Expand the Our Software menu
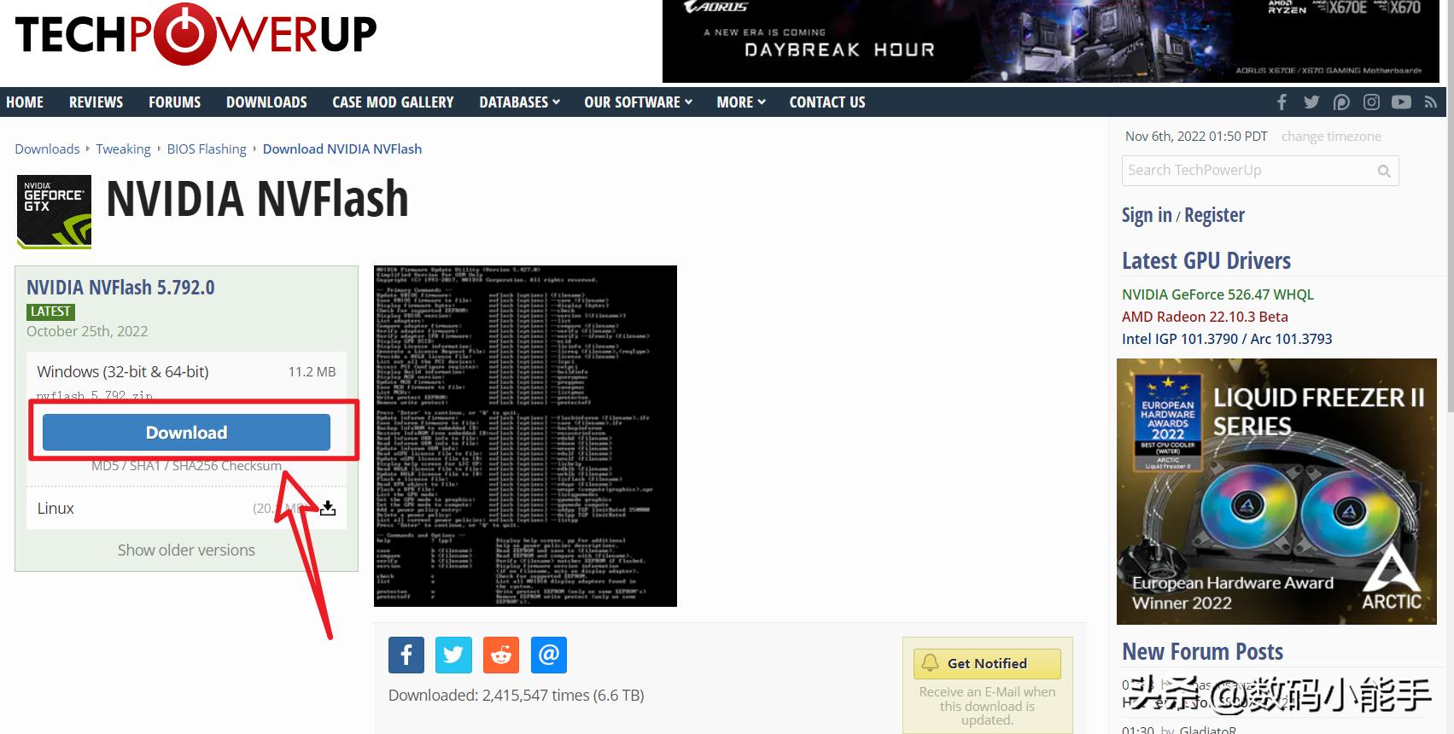1454x734 pixels. click(x=638, y=102)
